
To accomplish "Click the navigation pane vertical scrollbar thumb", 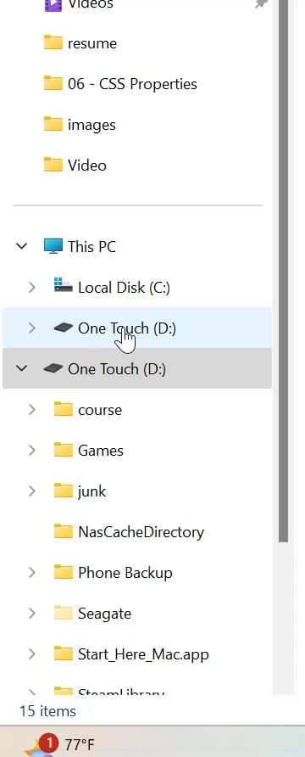I will coord(283,271).
